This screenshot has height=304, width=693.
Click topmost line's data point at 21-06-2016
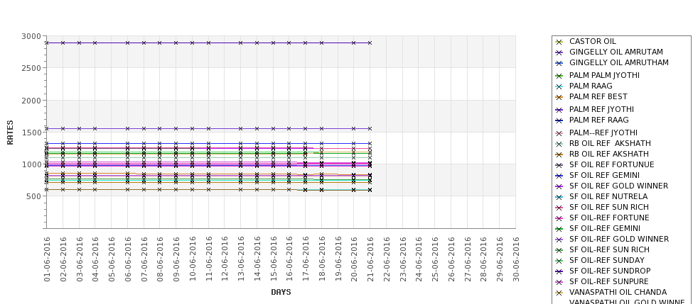(x=370, y=43)
